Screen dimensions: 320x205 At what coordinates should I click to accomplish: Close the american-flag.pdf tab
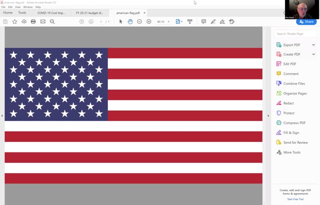144,12
